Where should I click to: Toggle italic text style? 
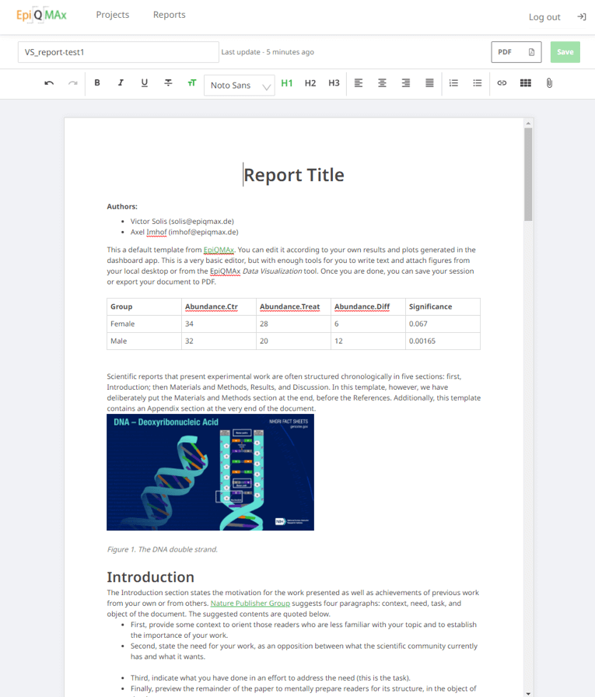(x=121, y=83)
